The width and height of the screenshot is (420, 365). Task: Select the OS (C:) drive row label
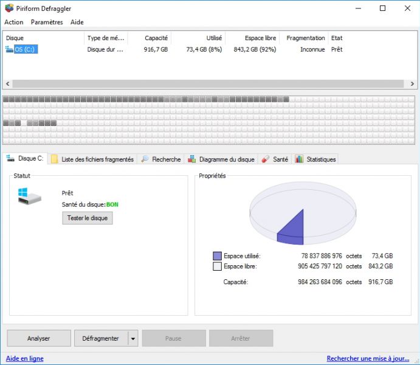[26, 49]
